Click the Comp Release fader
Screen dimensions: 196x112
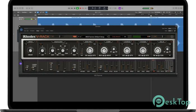point(116,66)
